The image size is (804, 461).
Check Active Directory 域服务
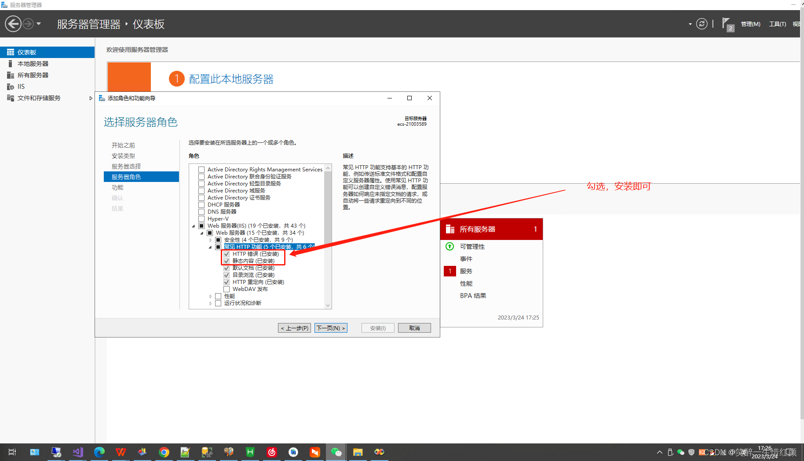[x=201, y=191]
